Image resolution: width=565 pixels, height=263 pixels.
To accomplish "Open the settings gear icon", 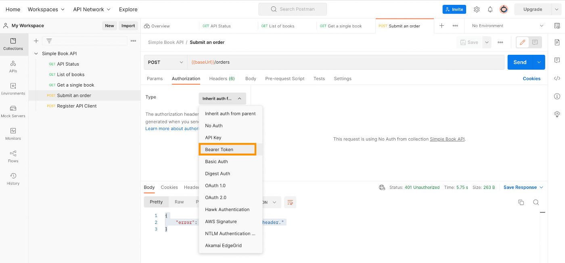I will point(477,9).
